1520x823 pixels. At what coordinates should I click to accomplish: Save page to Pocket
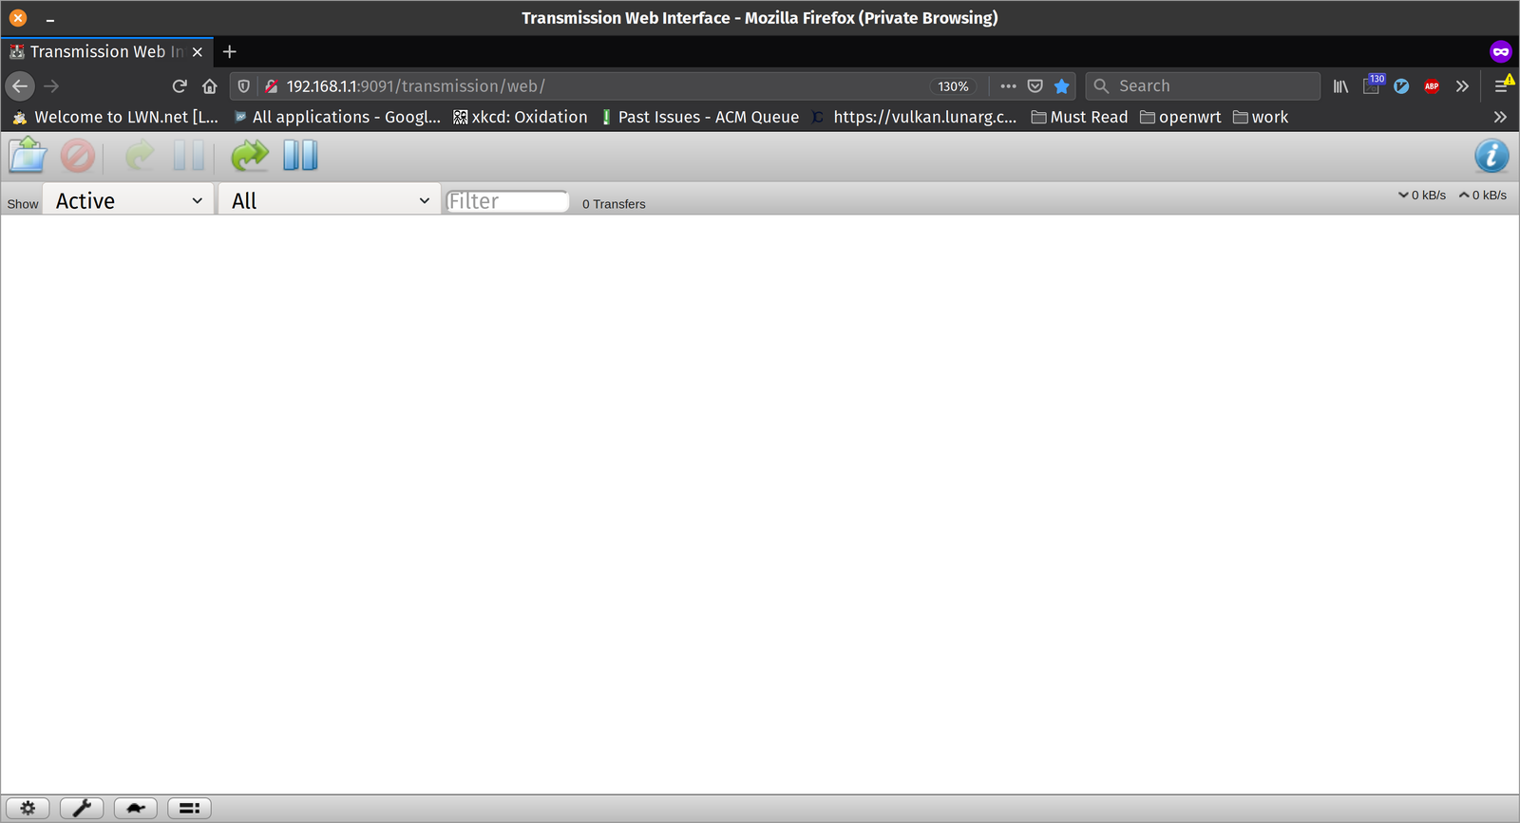coord(1035,86)
